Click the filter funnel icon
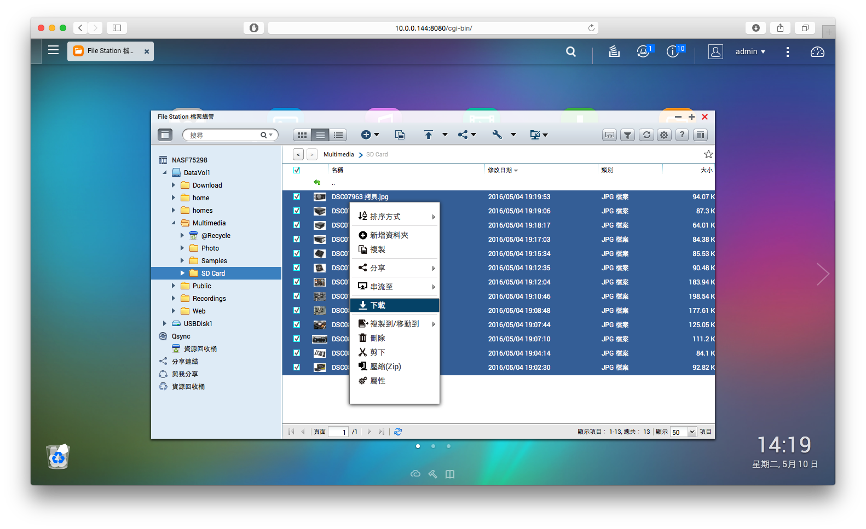Screen dimensions: 866x529 [x=628, y=135]
